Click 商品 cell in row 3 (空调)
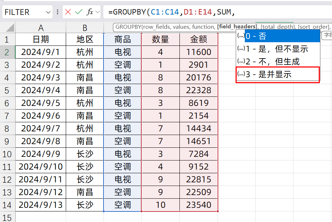The width and height of the screenshot is (332, 222). tap(123, 65)
